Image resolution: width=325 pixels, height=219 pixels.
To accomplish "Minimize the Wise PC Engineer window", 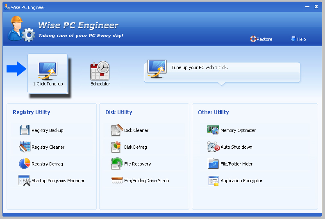I will [307, 7].
